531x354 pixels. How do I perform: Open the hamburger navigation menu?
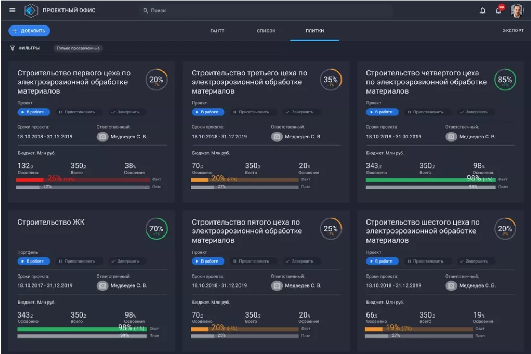pos(12,10)
